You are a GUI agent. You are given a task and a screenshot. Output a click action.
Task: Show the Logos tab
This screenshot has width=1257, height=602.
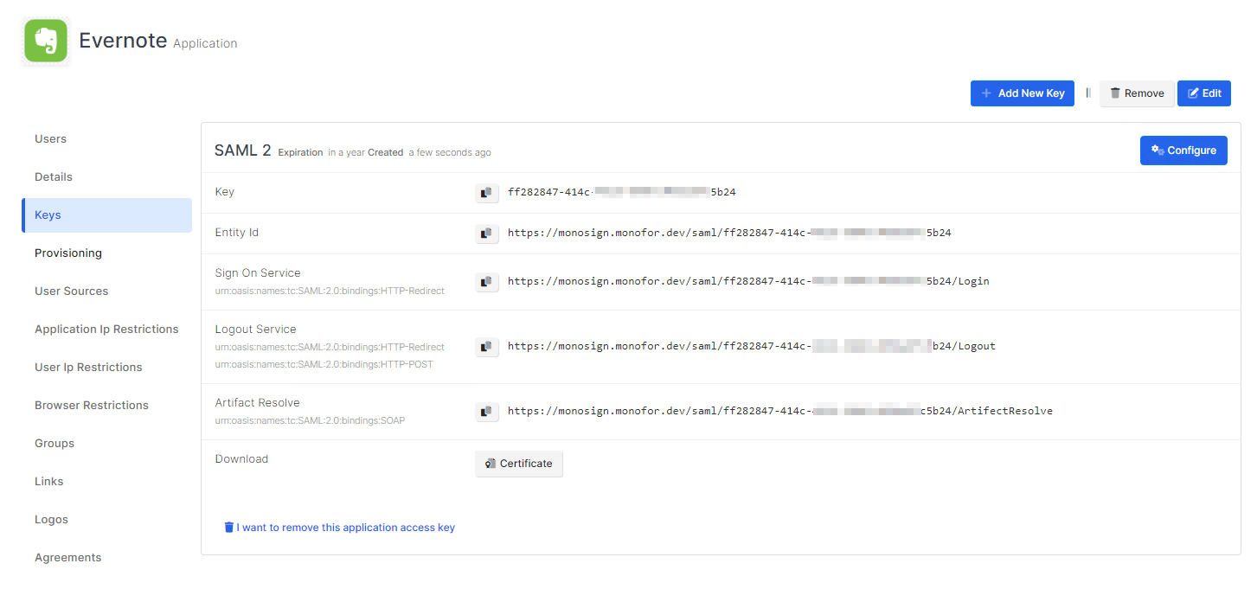click(x=51, y=520)
